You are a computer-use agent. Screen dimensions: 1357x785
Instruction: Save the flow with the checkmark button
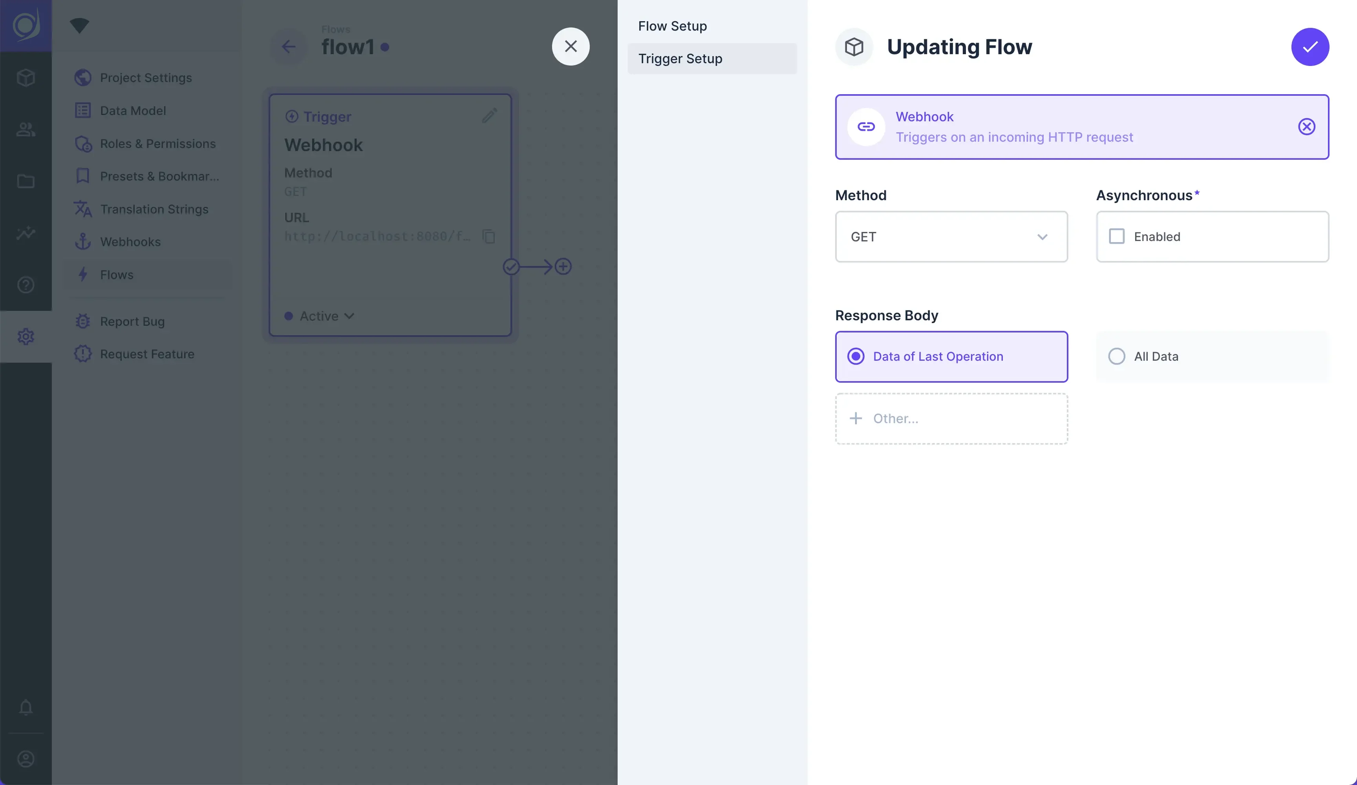pos(1311,47)
